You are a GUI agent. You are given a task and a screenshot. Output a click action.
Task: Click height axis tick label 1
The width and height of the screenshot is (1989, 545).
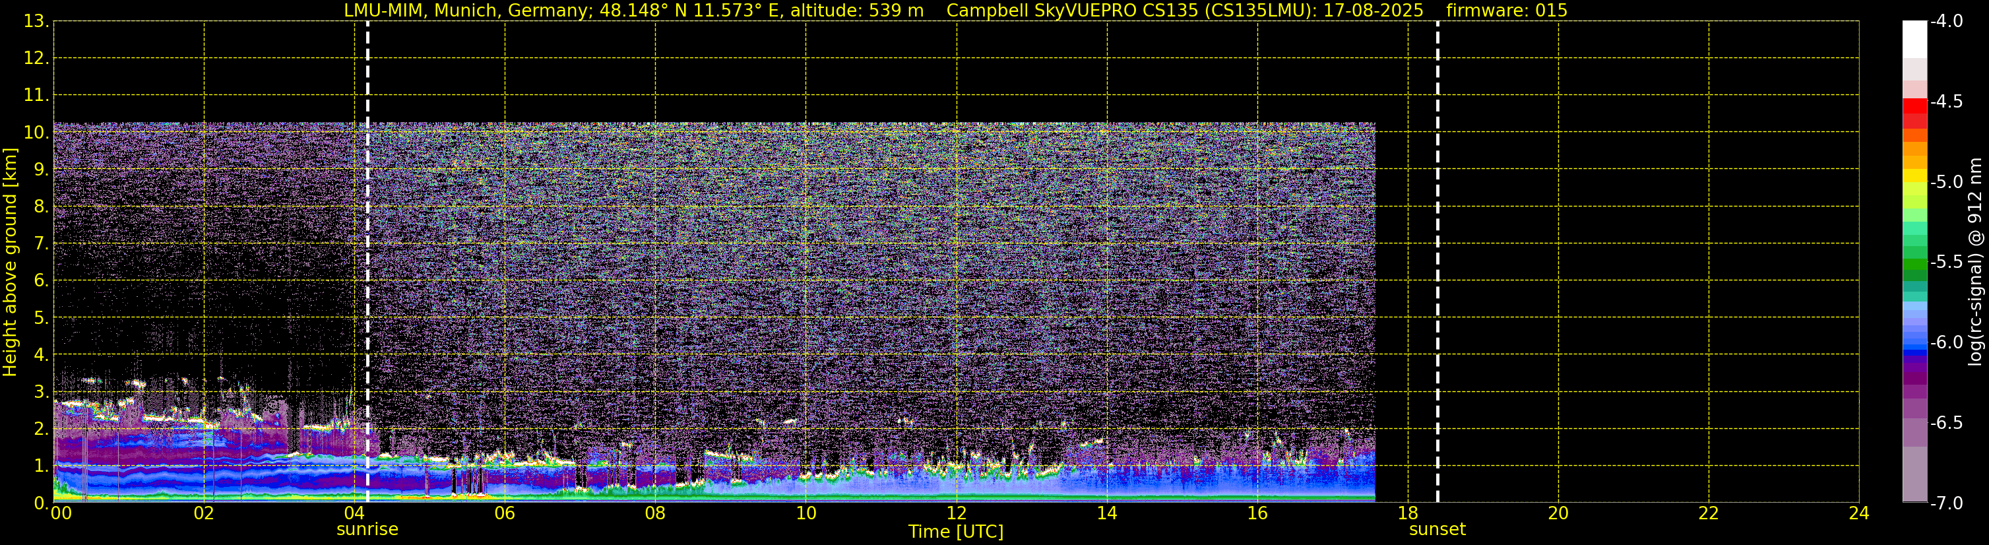[40, 466]
